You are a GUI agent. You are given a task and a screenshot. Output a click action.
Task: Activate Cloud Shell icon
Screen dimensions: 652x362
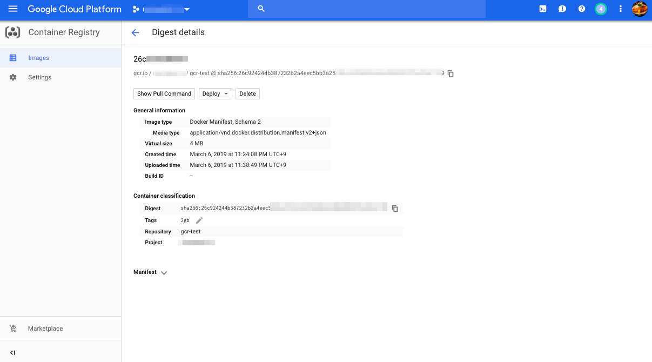pos(543,9)
